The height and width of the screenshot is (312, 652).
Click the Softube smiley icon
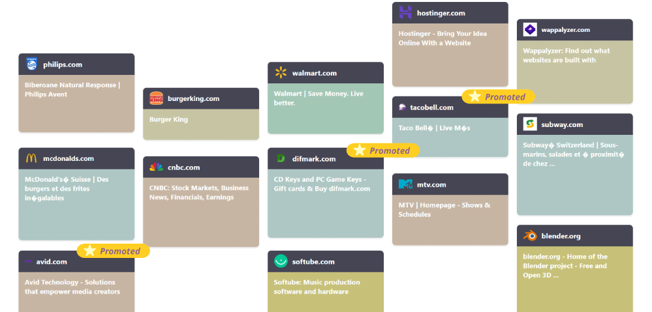(x=281, y=261)
